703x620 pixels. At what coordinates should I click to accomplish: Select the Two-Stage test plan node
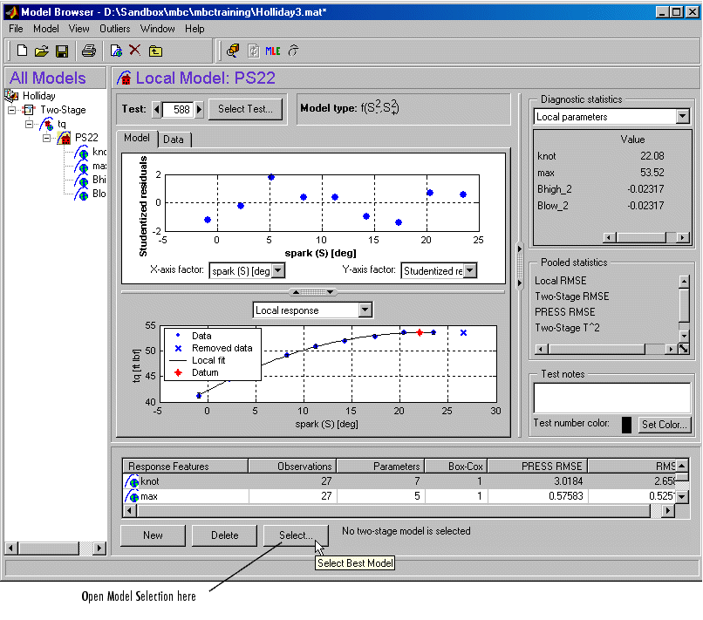click(x=63, y=110)
